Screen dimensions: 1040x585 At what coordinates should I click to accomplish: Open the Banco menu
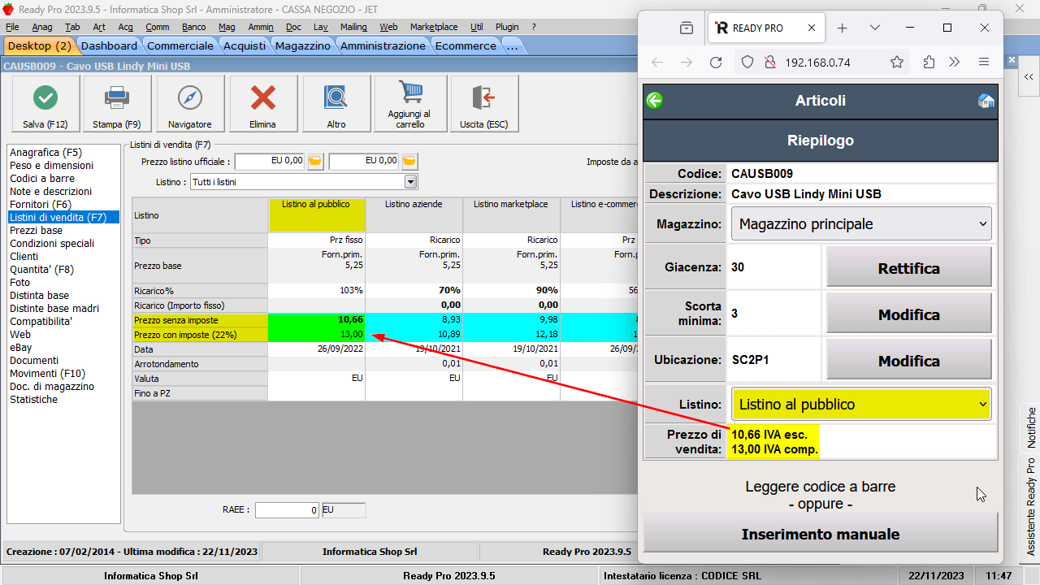coord(194,27)
